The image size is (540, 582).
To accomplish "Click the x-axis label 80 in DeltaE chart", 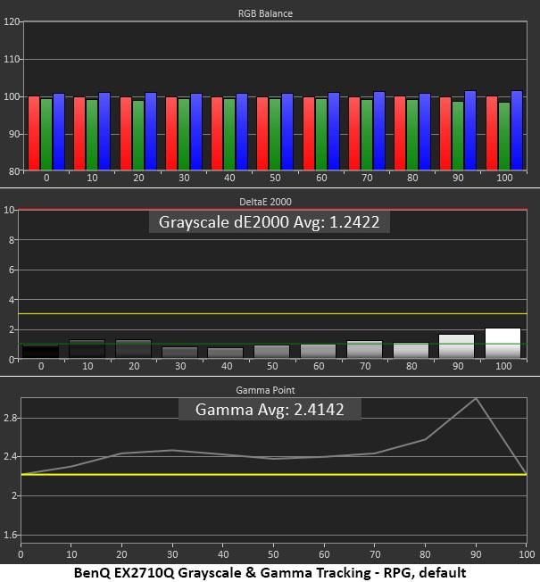I will [x=411, y=366].
